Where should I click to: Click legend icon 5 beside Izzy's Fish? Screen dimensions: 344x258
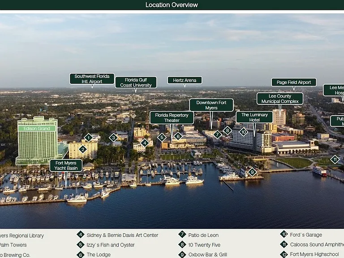coord(81,245)
